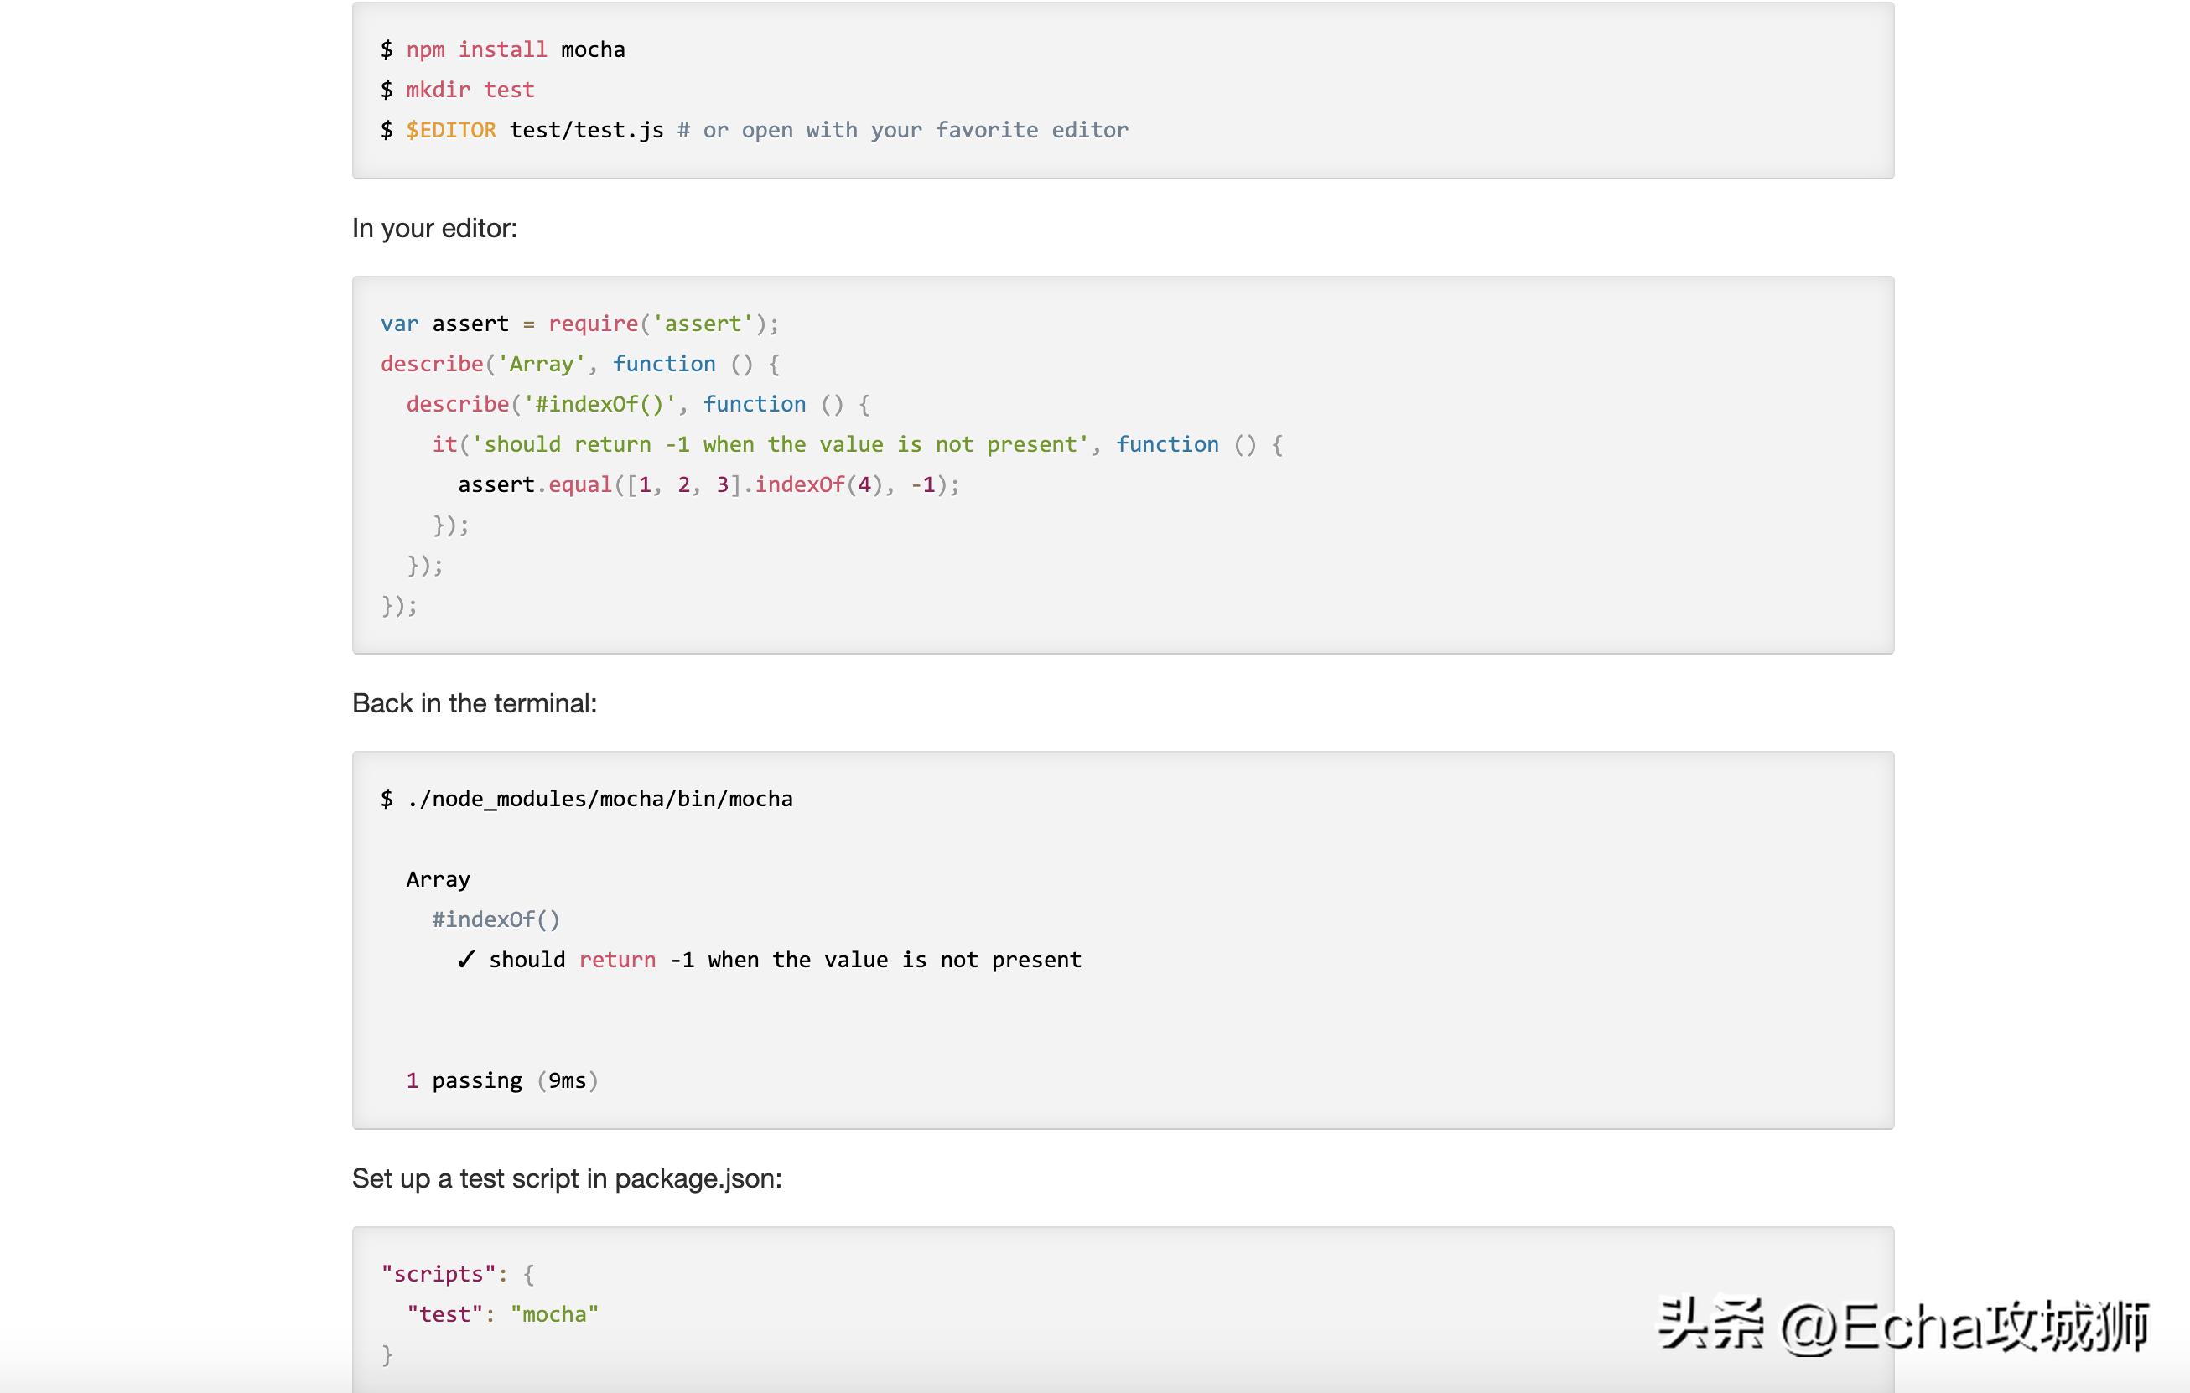Click the it('should return -1 code line
Viewport: 2190px width, 1393px height.
pos(855,444)
